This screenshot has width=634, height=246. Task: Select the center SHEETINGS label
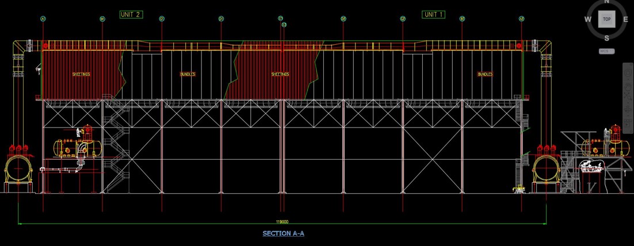coord(280,74)
